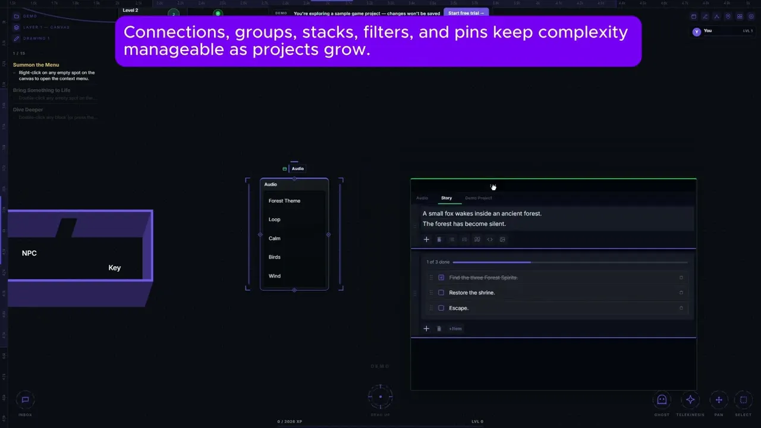Open the Demo Project tab
761x428 pixels.
pyautogui.click(x=479, y=198)
